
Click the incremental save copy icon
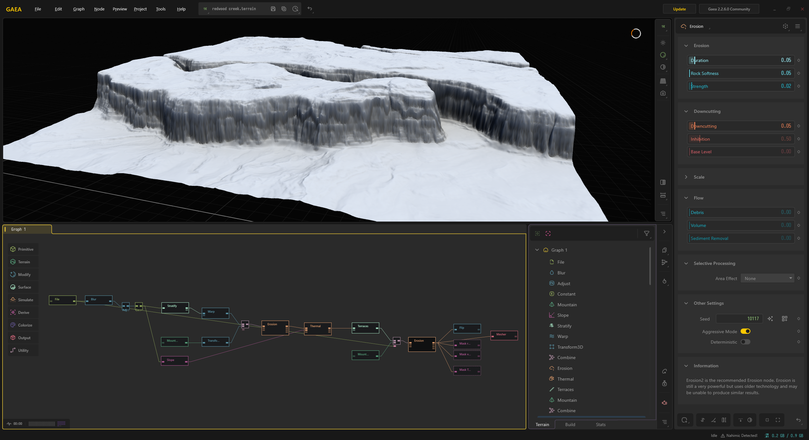[284, 9]
